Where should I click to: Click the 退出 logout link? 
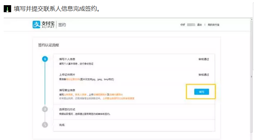click(199, 25)
